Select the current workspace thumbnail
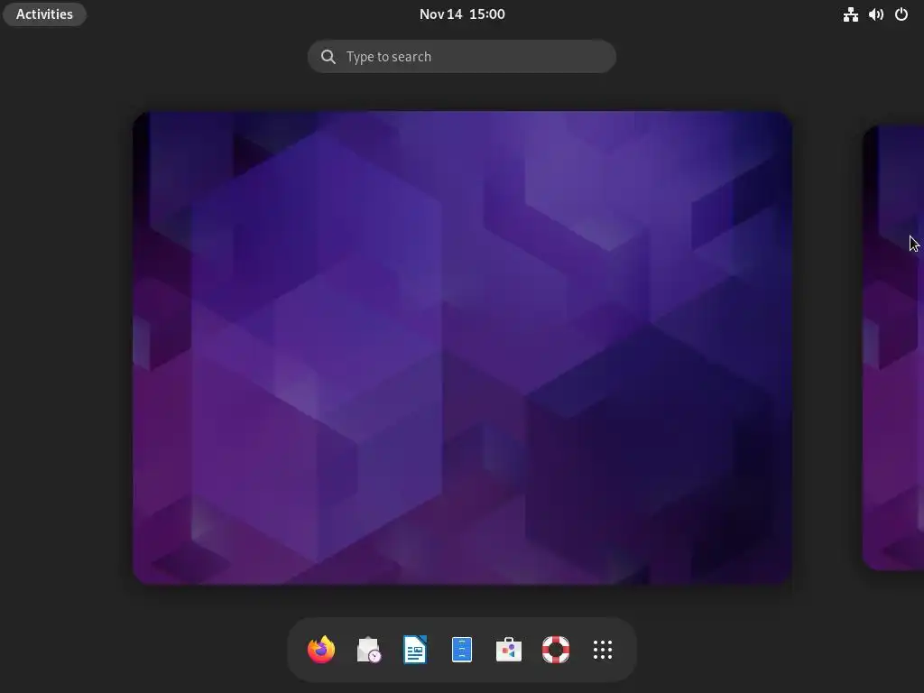 [462, 347]
